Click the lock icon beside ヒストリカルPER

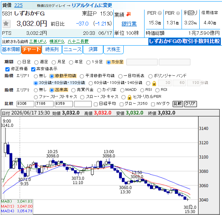click(129, 97)
